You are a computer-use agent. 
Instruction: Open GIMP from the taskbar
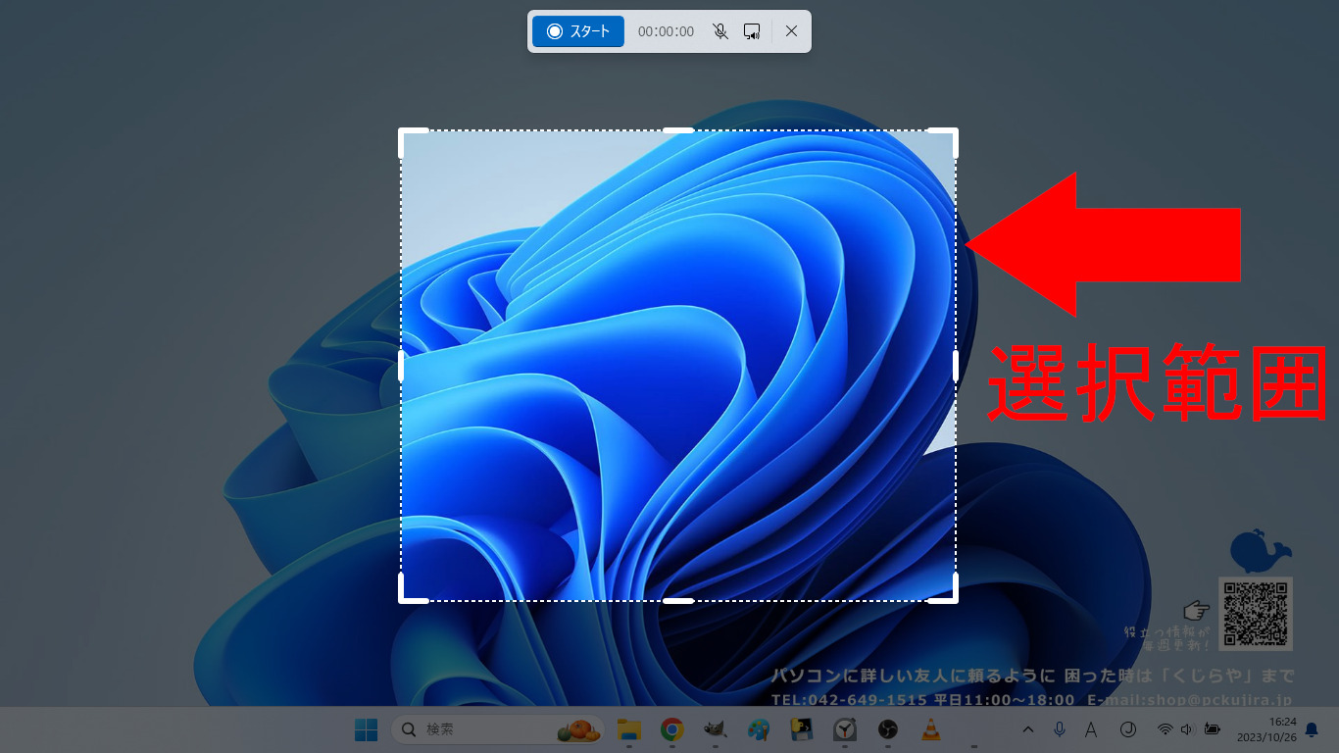point(715,729)
